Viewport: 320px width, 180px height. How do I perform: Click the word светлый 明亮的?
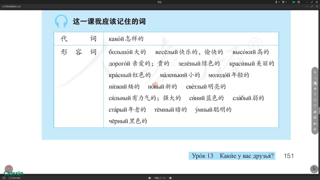[x=206, y=86]
